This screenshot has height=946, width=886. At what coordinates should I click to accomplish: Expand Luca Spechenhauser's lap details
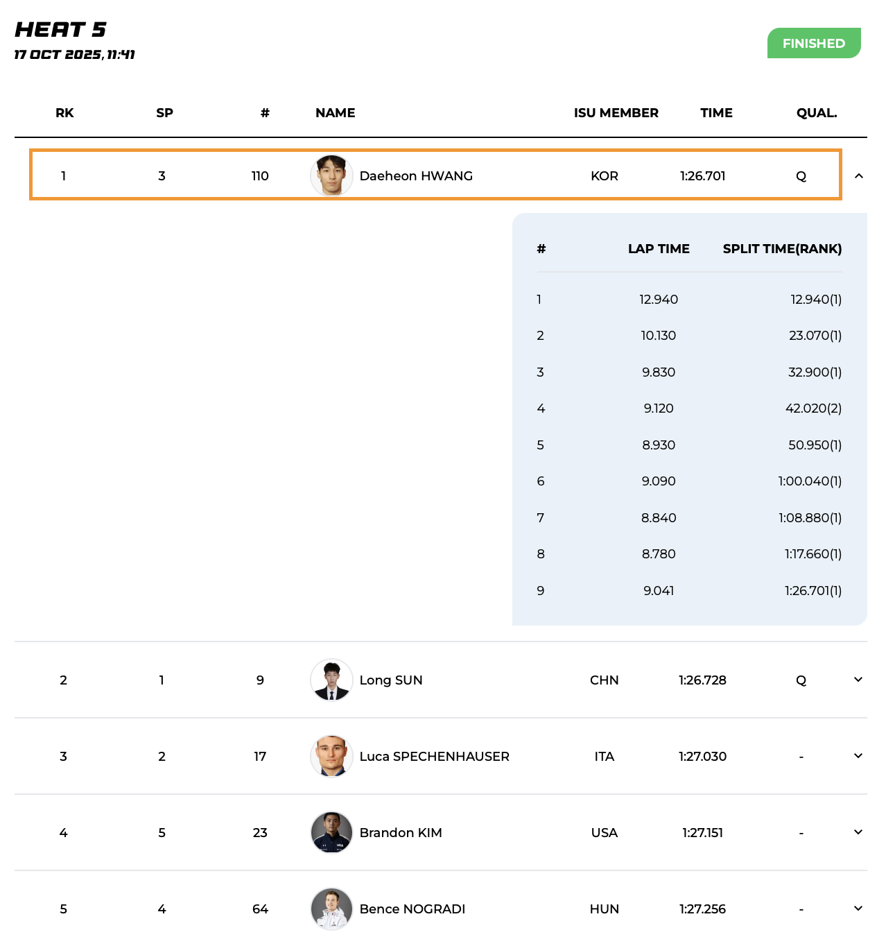point(858,756)
